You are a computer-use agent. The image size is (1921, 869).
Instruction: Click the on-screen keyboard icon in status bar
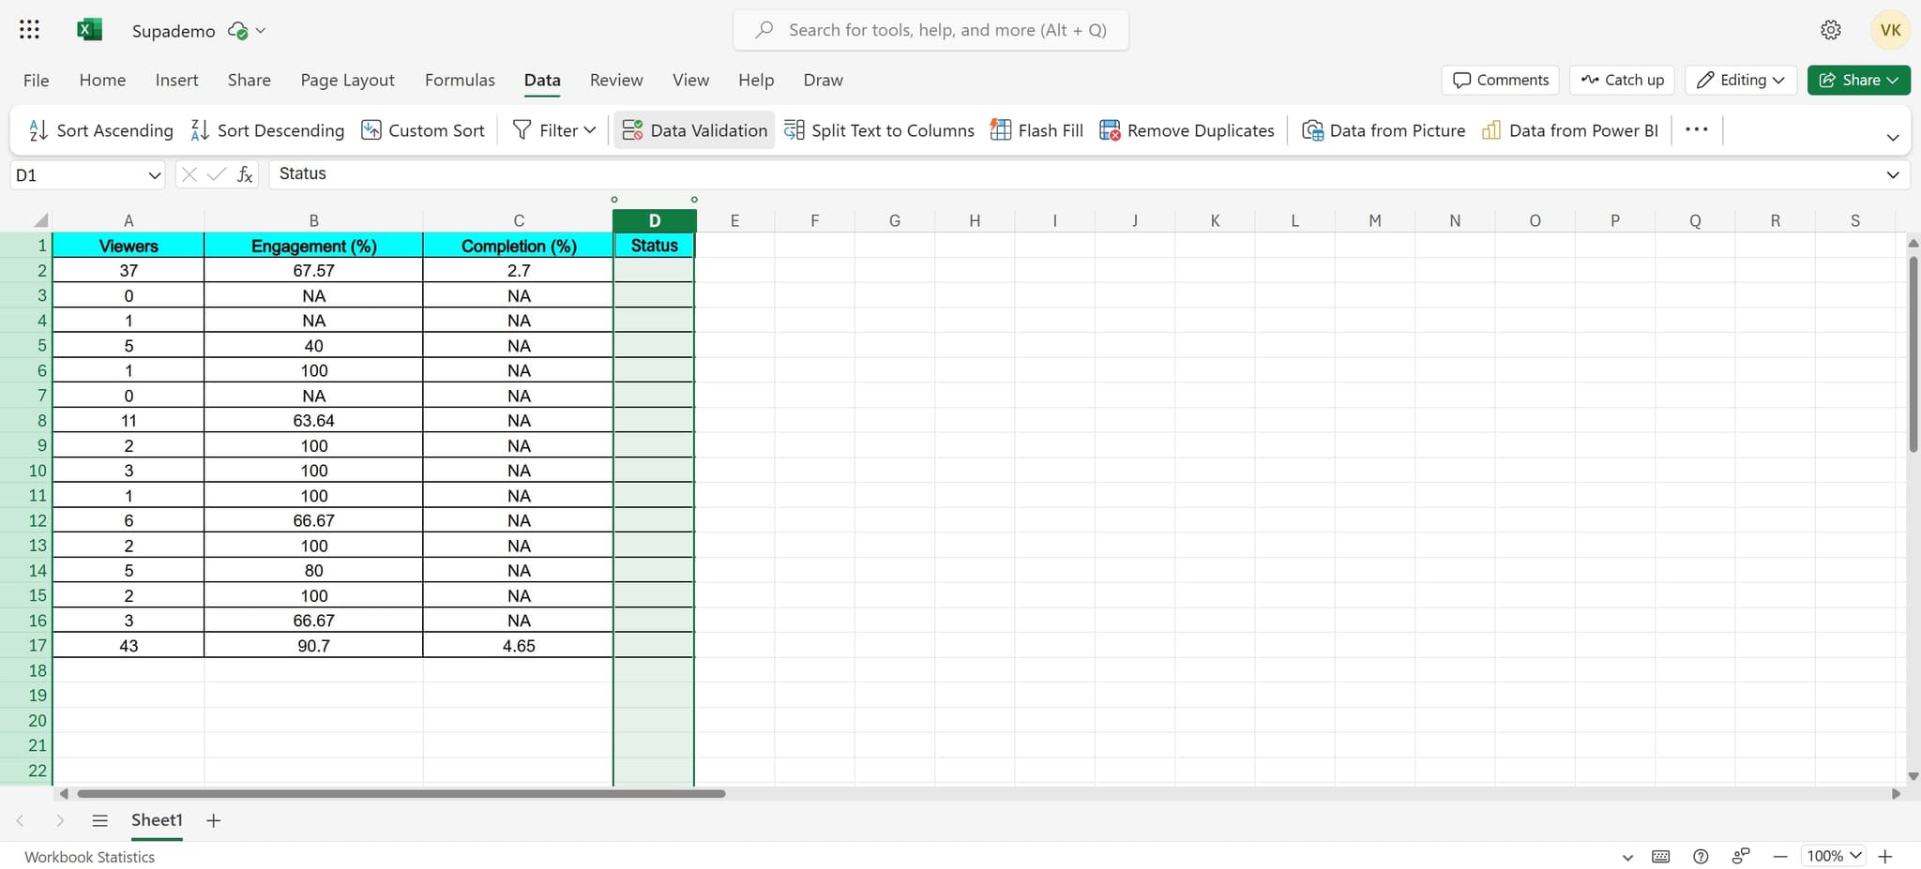tap(1662, 856)
